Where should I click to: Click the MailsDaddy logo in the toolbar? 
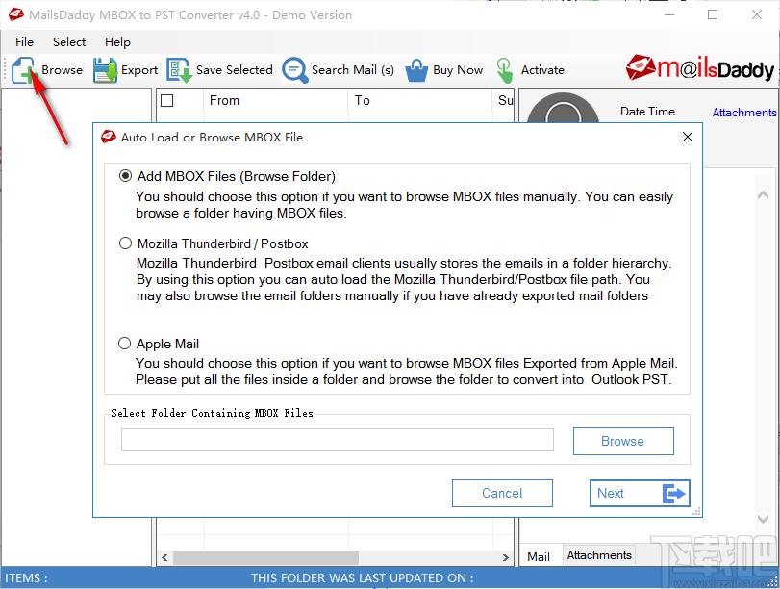pyautogui.click(x=700, y=68)
